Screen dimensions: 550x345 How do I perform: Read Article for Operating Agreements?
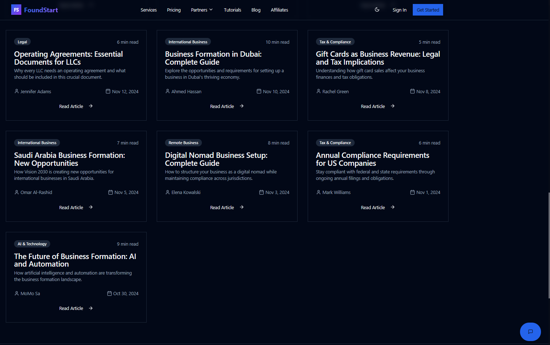click(x=76, y=106)
